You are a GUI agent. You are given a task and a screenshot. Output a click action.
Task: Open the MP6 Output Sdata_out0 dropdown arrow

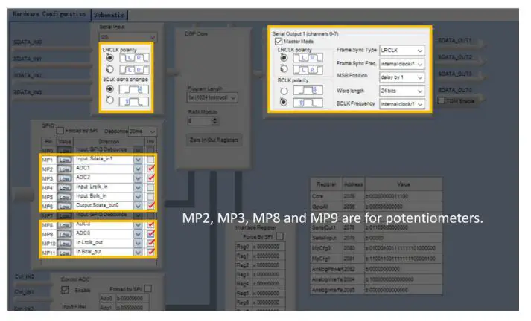click(138, 206)
